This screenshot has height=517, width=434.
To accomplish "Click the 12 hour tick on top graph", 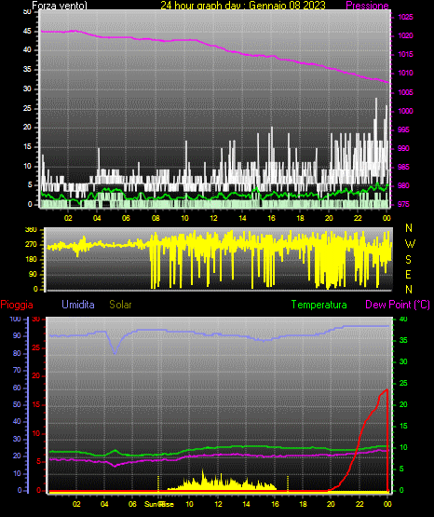I will [x=213, y=218].
